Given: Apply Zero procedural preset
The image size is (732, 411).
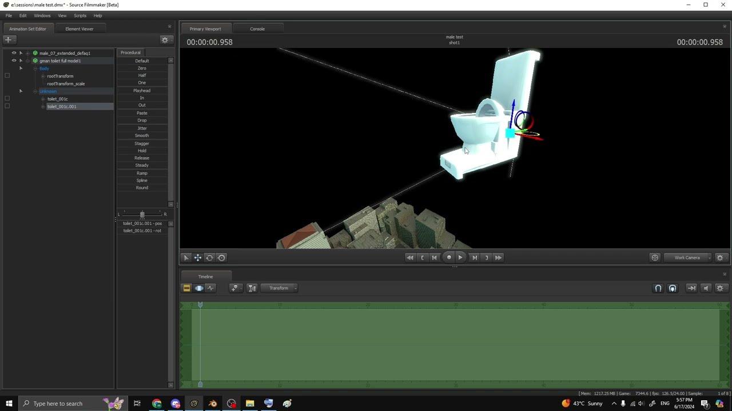Looking at the screenshot, I should click(x=142, y=68).
